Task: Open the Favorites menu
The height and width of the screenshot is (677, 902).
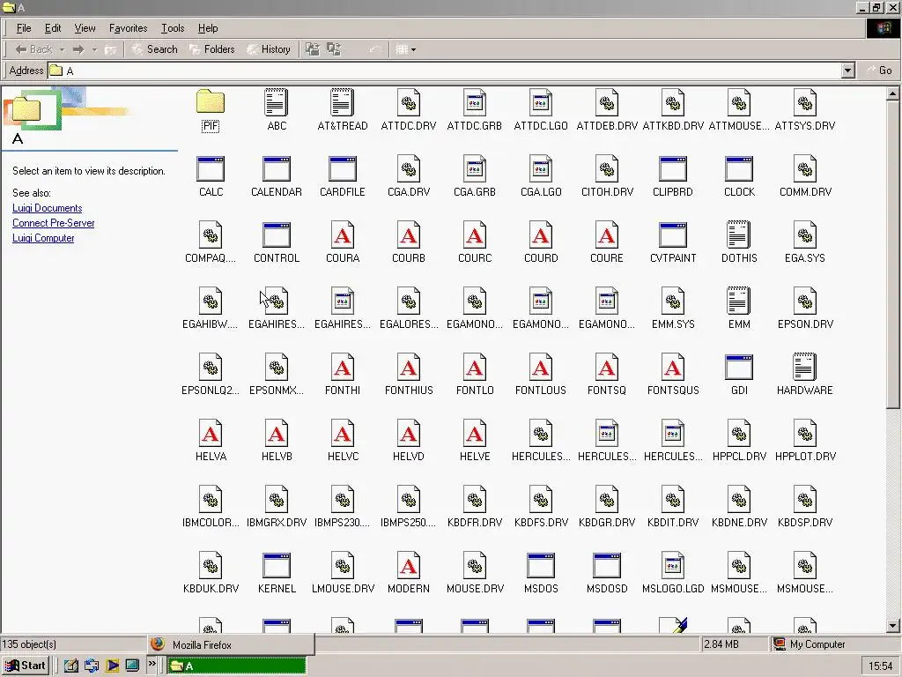Action: pos(129,28)
